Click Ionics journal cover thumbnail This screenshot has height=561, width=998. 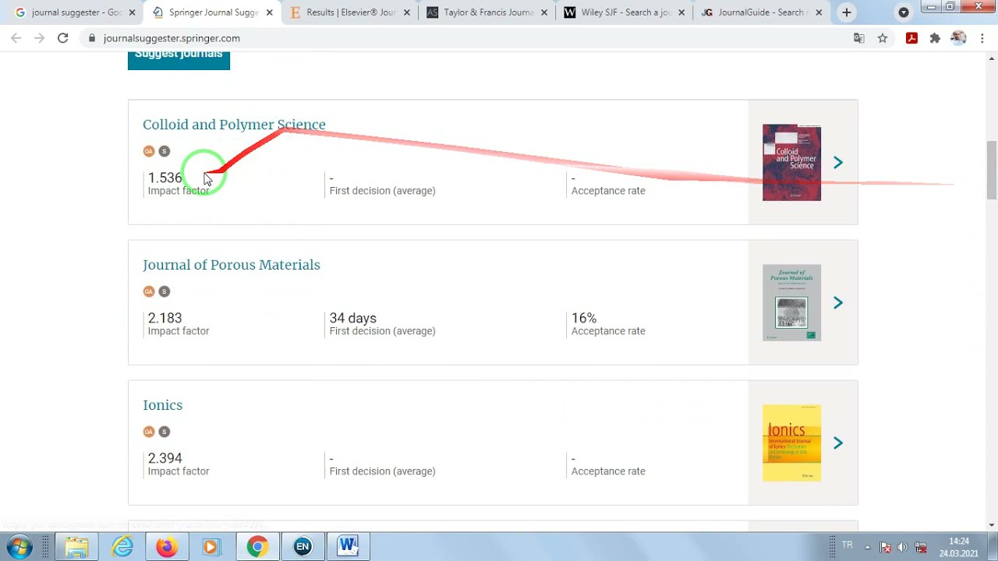coord(791,443)
